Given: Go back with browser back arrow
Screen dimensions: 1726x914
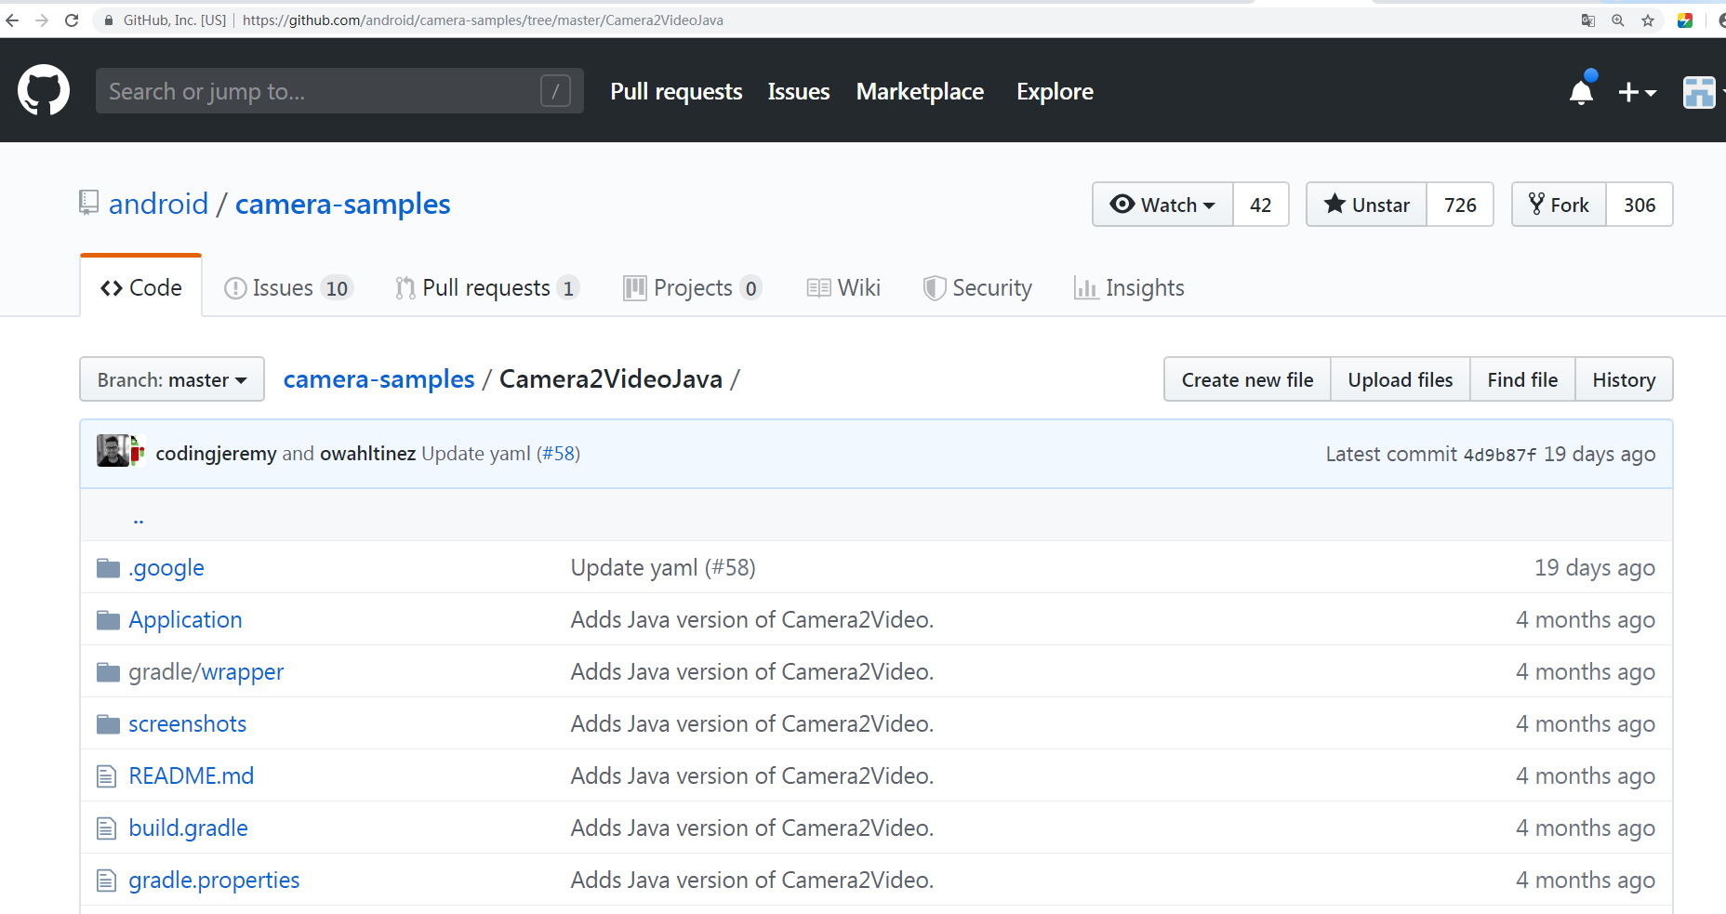Looking at the screenshot, I should click(12, 20).
